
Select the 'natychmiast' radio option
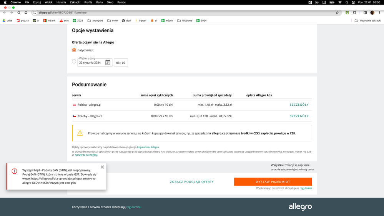coord(74,50)
